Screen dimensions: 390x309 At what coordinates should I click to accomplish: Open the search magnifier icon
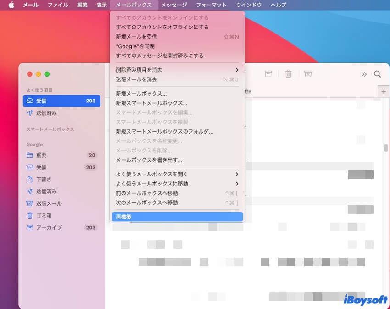[377, 74]
